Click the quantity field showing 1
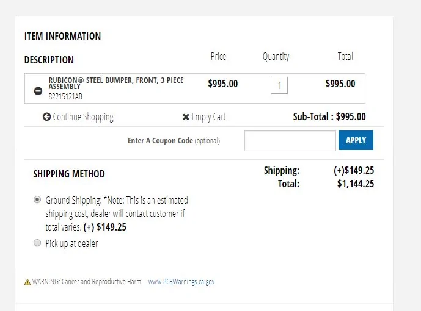 [279, 85]
